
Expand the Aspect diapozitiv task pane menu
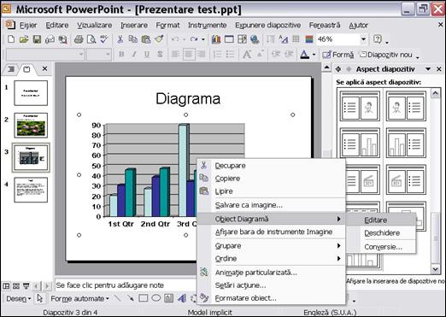pyautogui.click(x=428, y=69)
